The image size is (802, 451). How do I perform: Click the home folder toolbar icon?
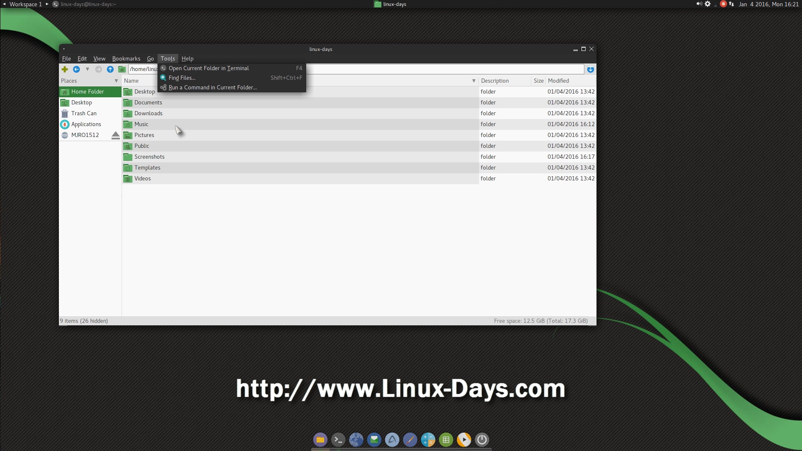pos(122,69)
